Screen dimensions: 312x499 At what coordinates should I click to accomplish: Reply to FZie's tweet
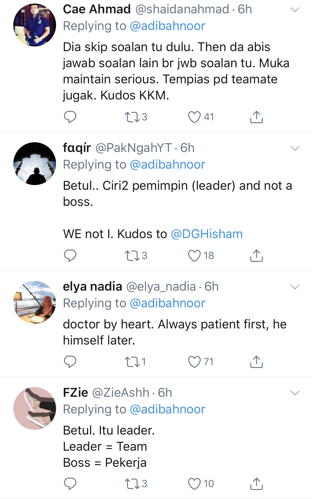pos(70,484)
